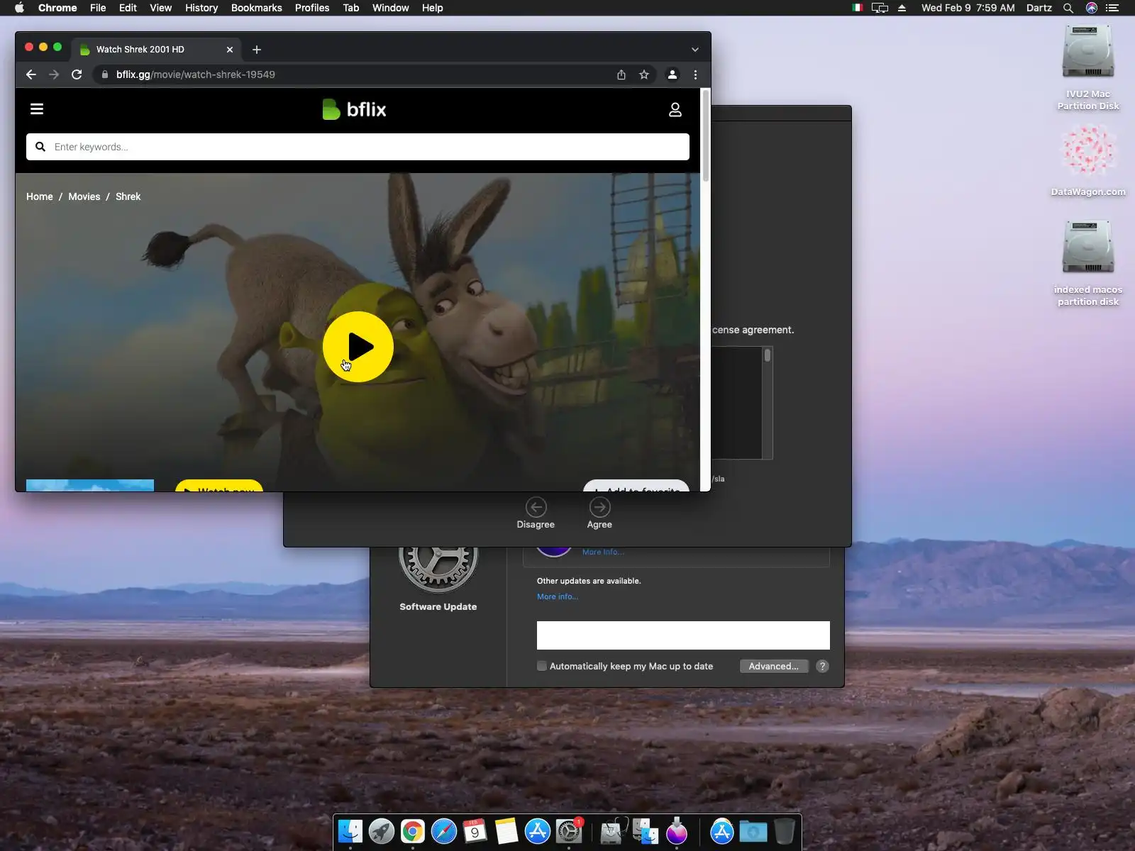Enable Automatically keep my Mac up to date

coord(542,666)
